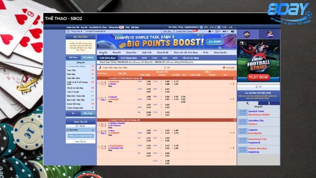
Task: Select the 11/21 (Ngày Mai) date tab
Action: [x=129, y=58]
